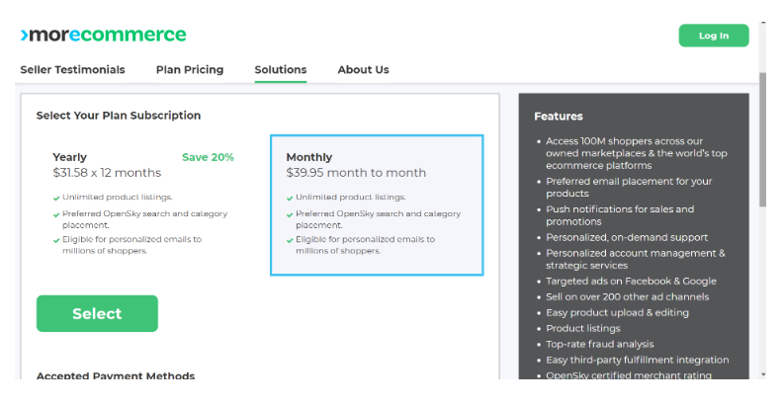Click checkmark beside Yearly unlimited product listings

coord(56,198)
